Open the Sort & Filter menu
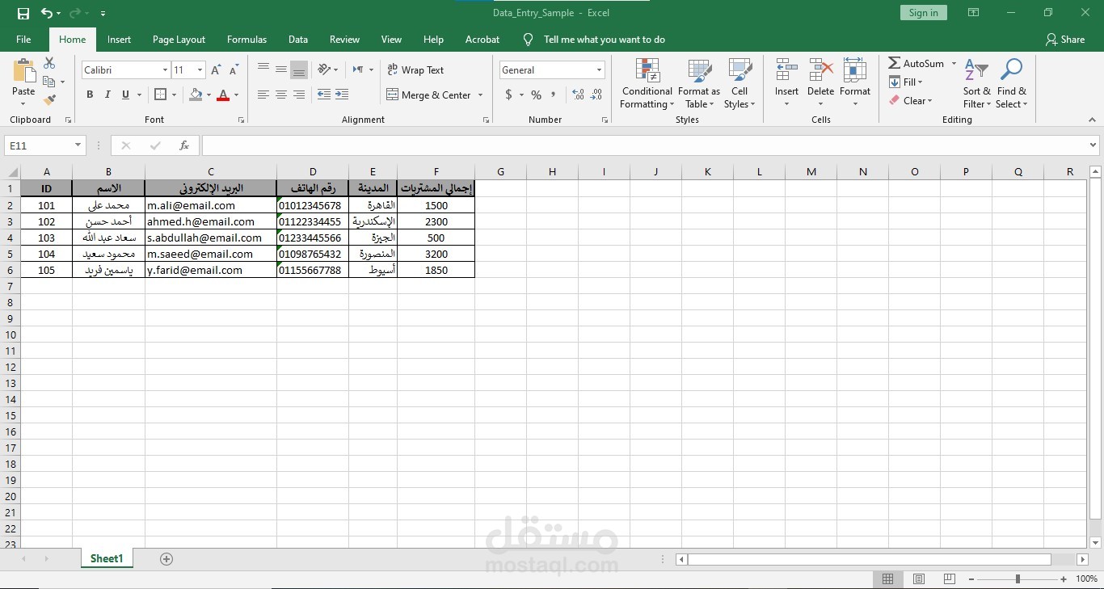The width and height of the screenshot is (1104, 589). pos(976,84)
